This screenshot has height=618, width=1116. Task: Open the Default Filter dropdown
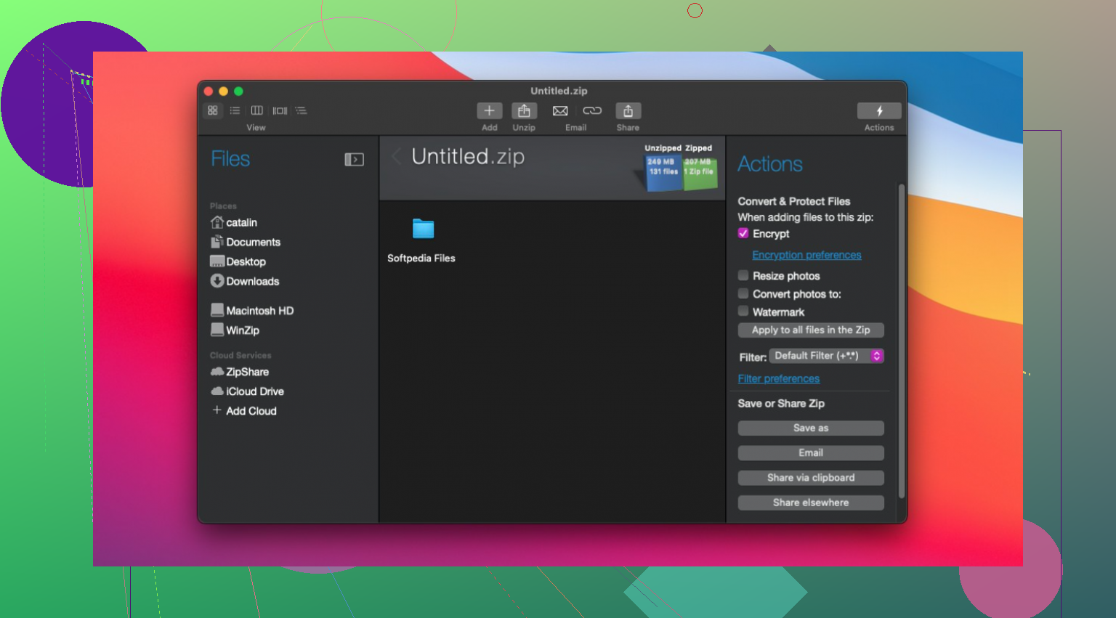[827, 356]
